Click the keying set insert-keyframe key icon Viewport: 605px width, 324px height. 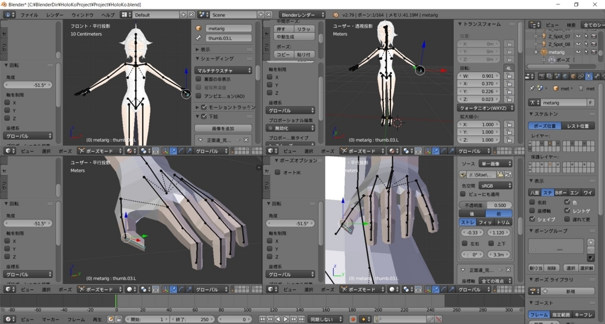click(x=430, y=319)
